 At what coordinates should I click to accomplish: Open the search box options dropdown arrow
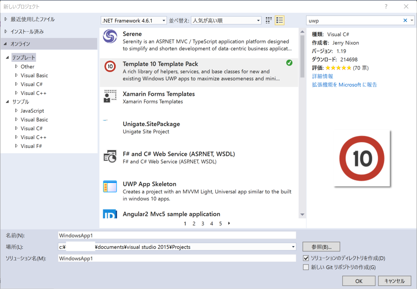coord(412,20)
